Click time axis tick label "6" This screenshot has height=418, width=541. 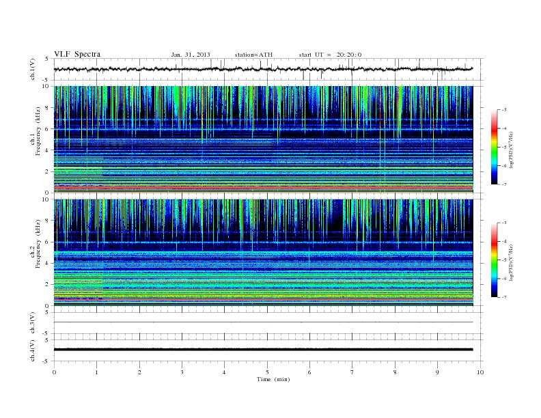coord(309,372)
